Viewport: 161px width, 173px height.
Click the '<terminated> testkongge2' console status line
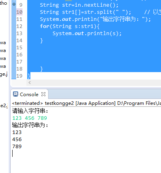[x=86, y=103]
